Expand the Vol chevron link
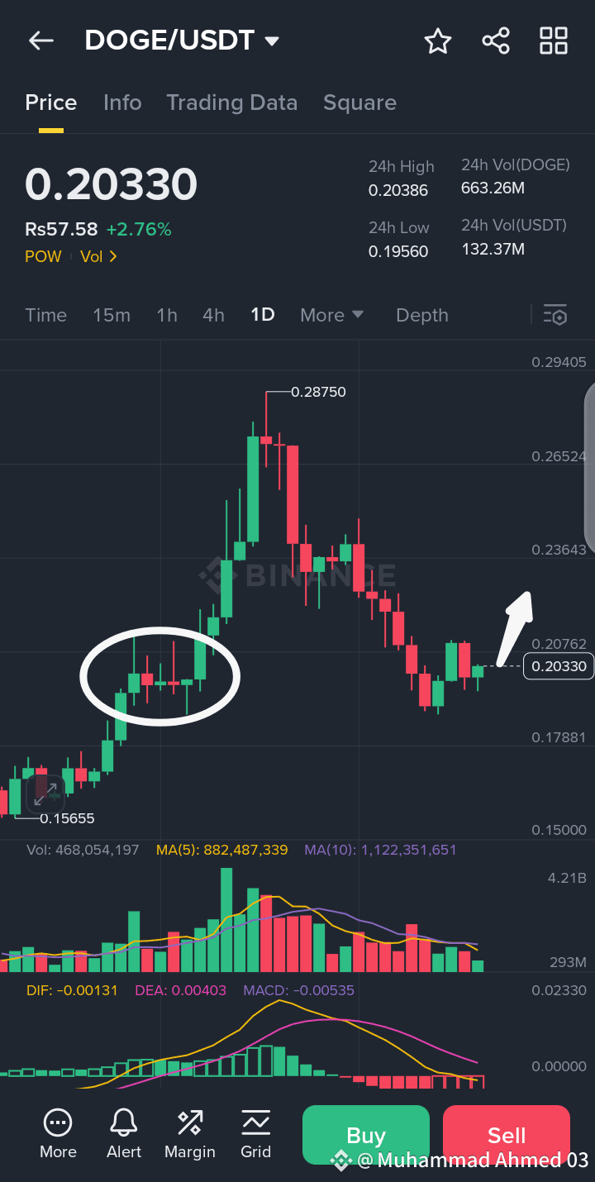 [x=99, y=257]
